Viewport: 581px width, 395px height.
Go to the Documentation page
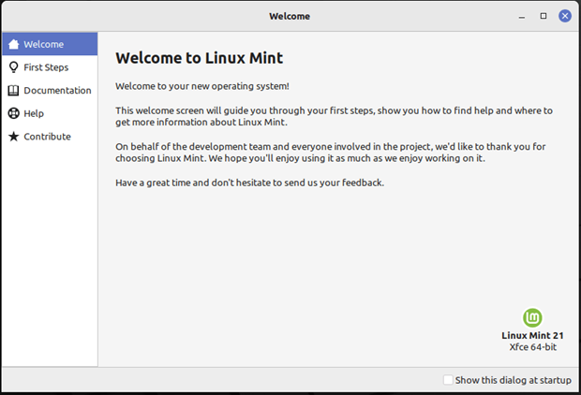tap(50, 91)
